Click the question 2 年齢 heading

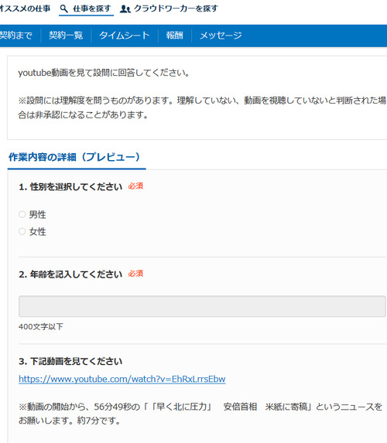click(70, 274)
